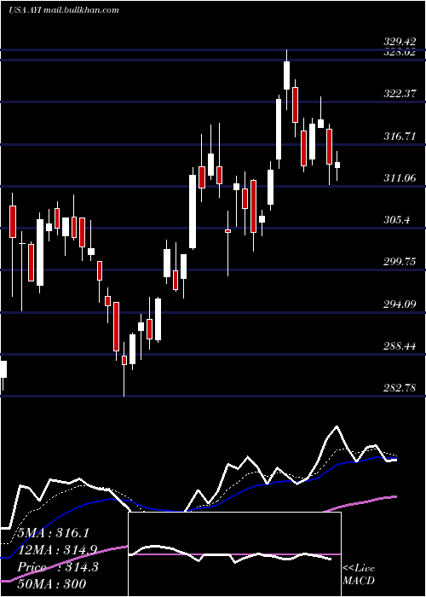
Task: Click the 282.78 price level label
Action: pos(400,388)
